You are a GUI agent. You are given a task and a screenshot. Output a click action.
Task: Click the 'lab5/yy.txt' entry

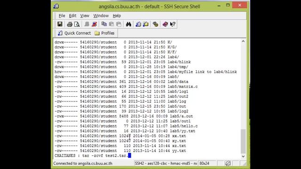pos(182,131)
